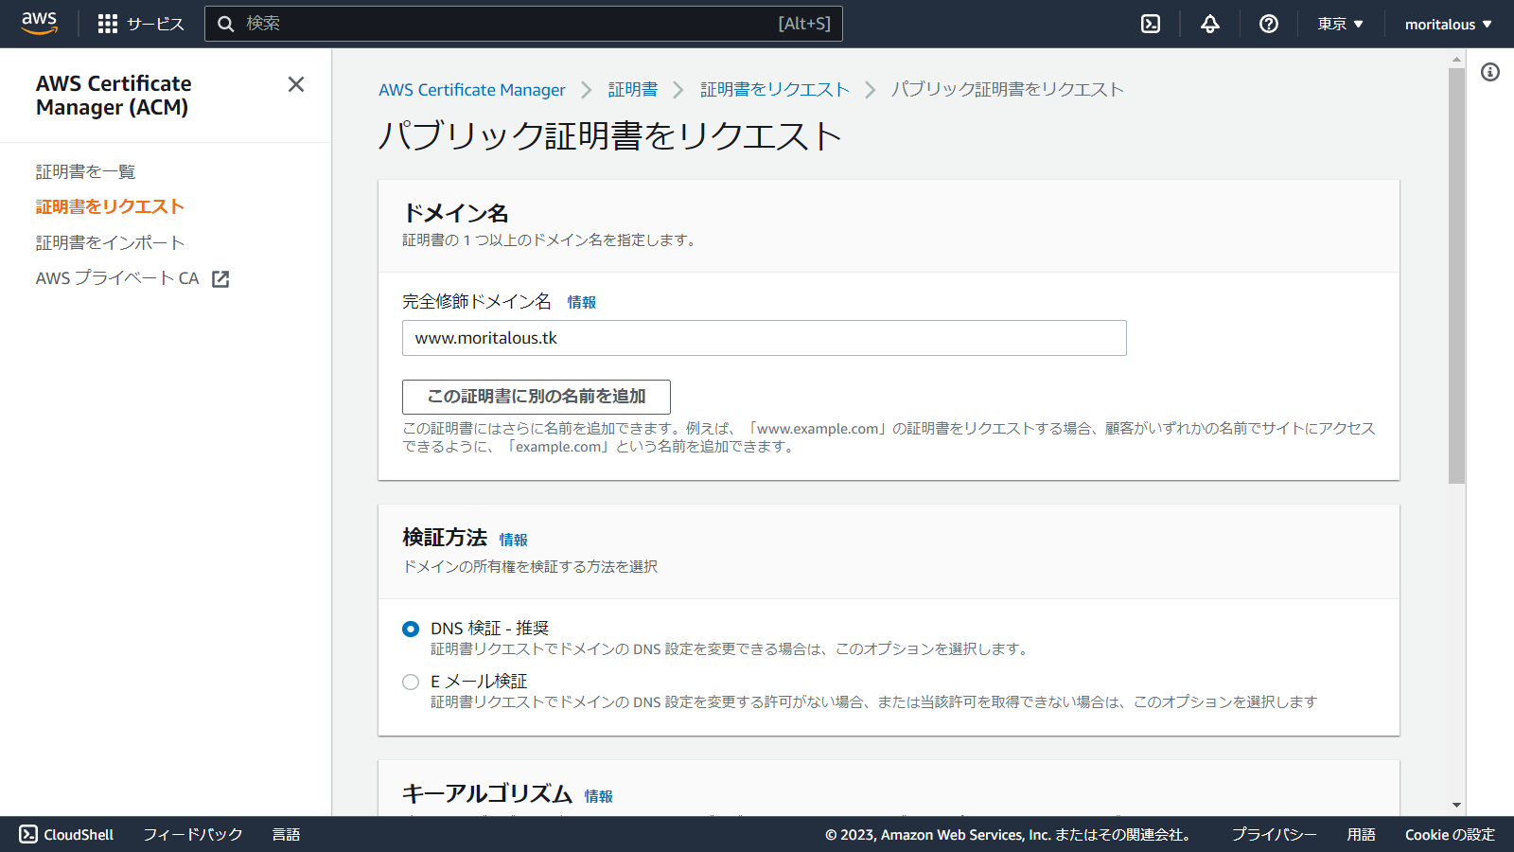Launch CloudShell from the top navigation bar
This screenshot has height=852, width=1514.
1150,24
